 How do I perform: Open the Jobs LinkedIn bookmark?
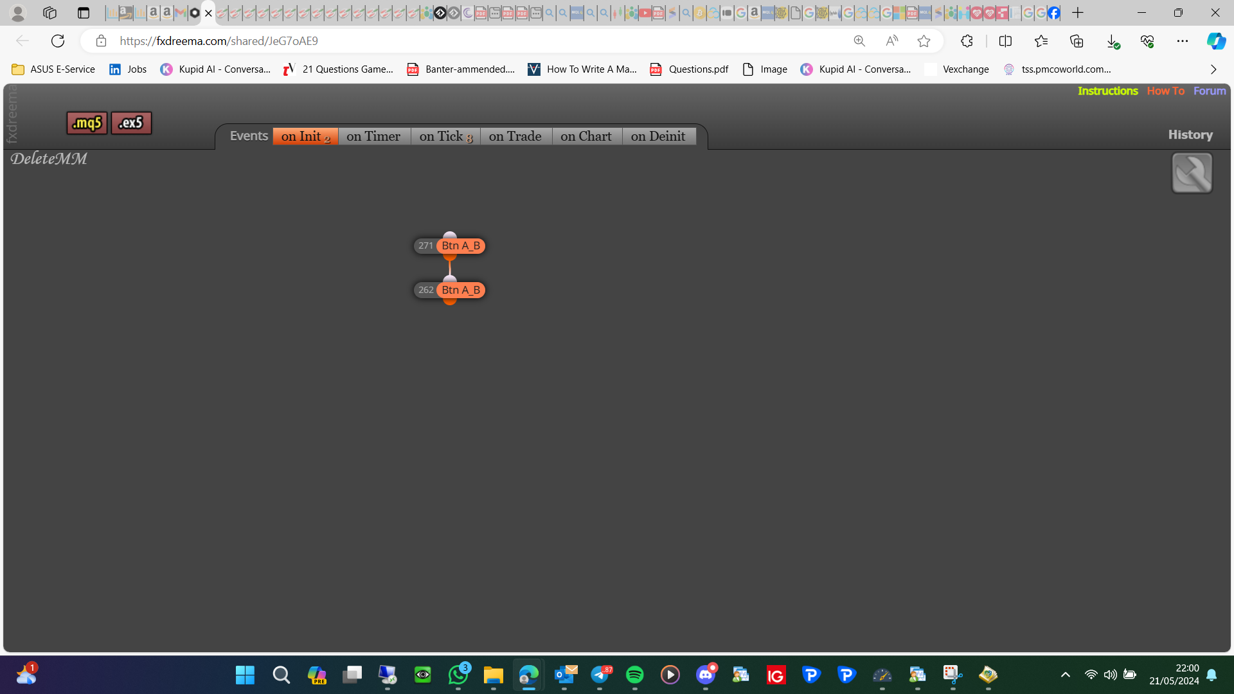point(128,69)
